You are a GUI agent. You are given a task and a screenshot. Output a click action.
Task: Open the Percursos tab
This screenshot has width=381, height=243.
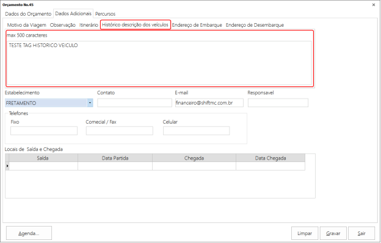point(105,14)
